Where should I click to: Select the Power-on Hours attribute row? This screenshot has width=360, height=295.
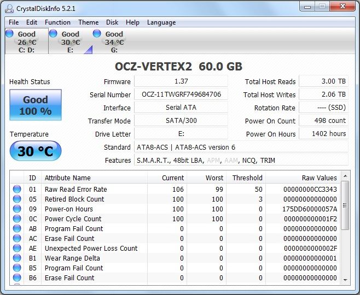175,209
